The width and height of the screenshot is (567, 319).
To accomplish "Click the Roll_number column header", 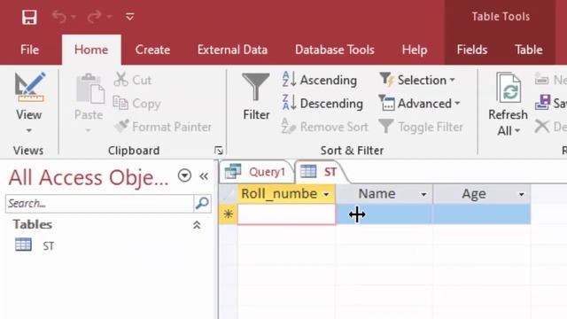I will click(279, 194).
